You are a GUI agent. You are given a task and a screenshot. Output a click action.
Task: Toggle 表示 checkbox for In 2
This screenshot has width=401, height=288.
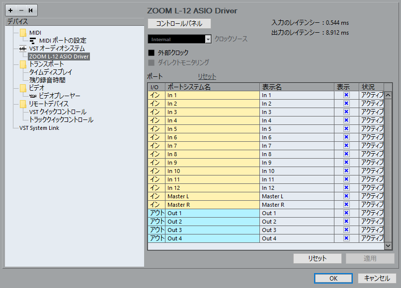[346, 104]
